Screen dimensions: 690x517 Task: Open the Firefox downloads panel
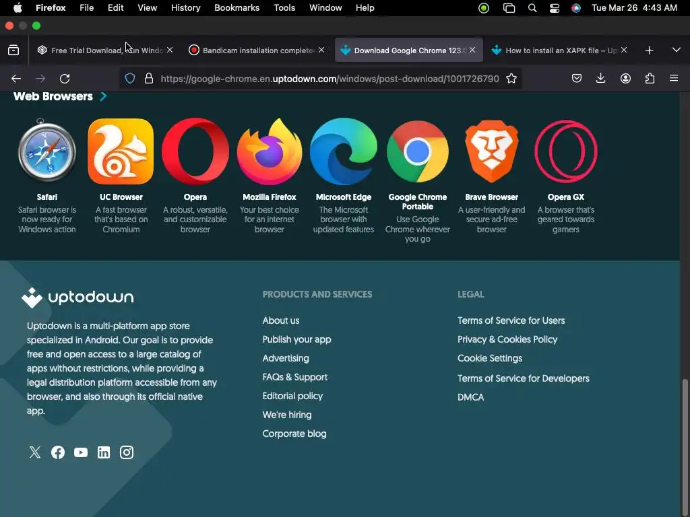pyautogui.click(x=600, y=78)
